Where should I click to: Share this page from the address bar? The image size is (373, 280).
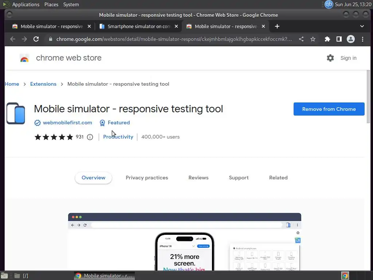click(301, 39)
